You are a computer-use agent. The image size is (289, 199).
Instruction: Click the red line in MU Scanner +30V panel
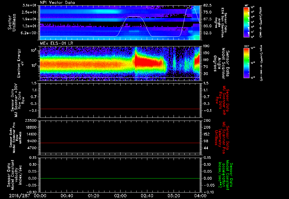[120, 109]
